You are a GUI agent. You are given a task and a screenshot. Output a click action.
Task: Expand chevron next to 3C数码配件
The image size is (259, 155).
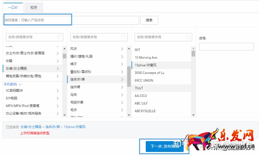coord(58,91)
